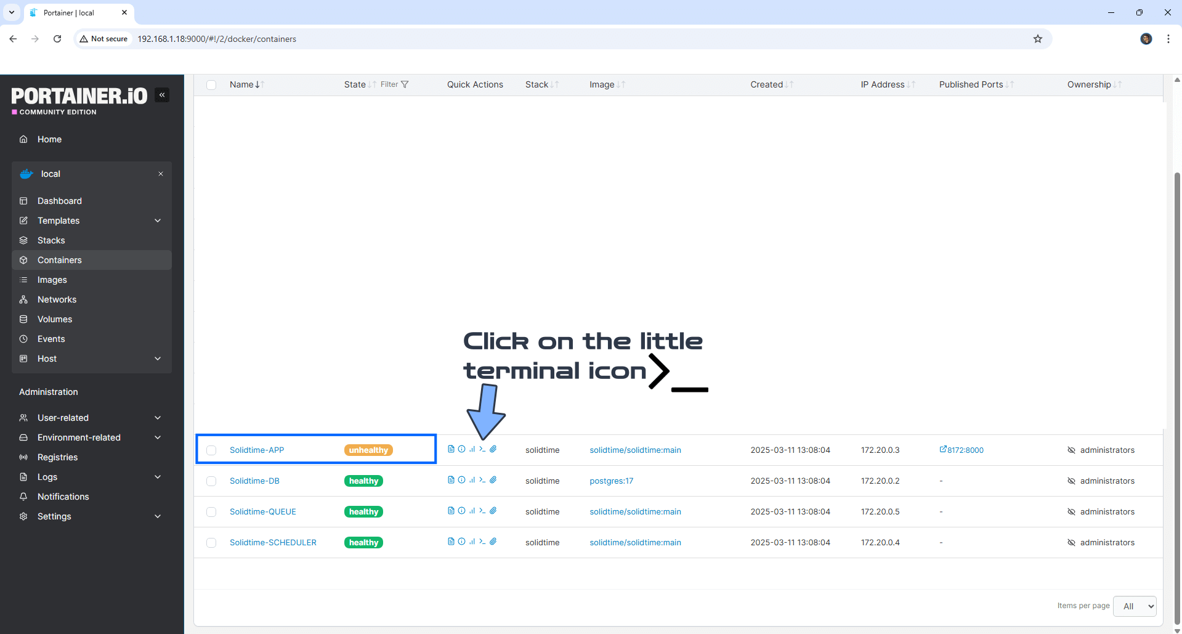Collapse the Portainer sidebar
1182x634 pixels.
[162, 95]
